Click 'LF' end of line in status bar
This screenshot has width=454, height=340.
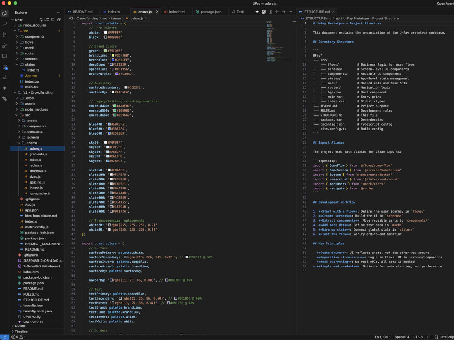pyautogui.click(x=428, y=337)
